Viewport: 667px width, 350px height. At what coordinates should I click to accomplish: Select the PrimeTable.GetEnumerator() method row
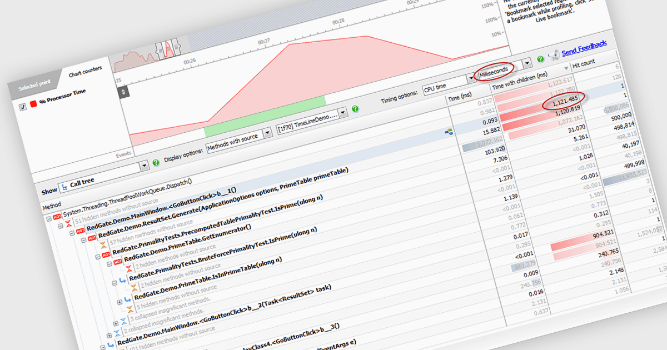pyautogui.click(x=187, y=244)
